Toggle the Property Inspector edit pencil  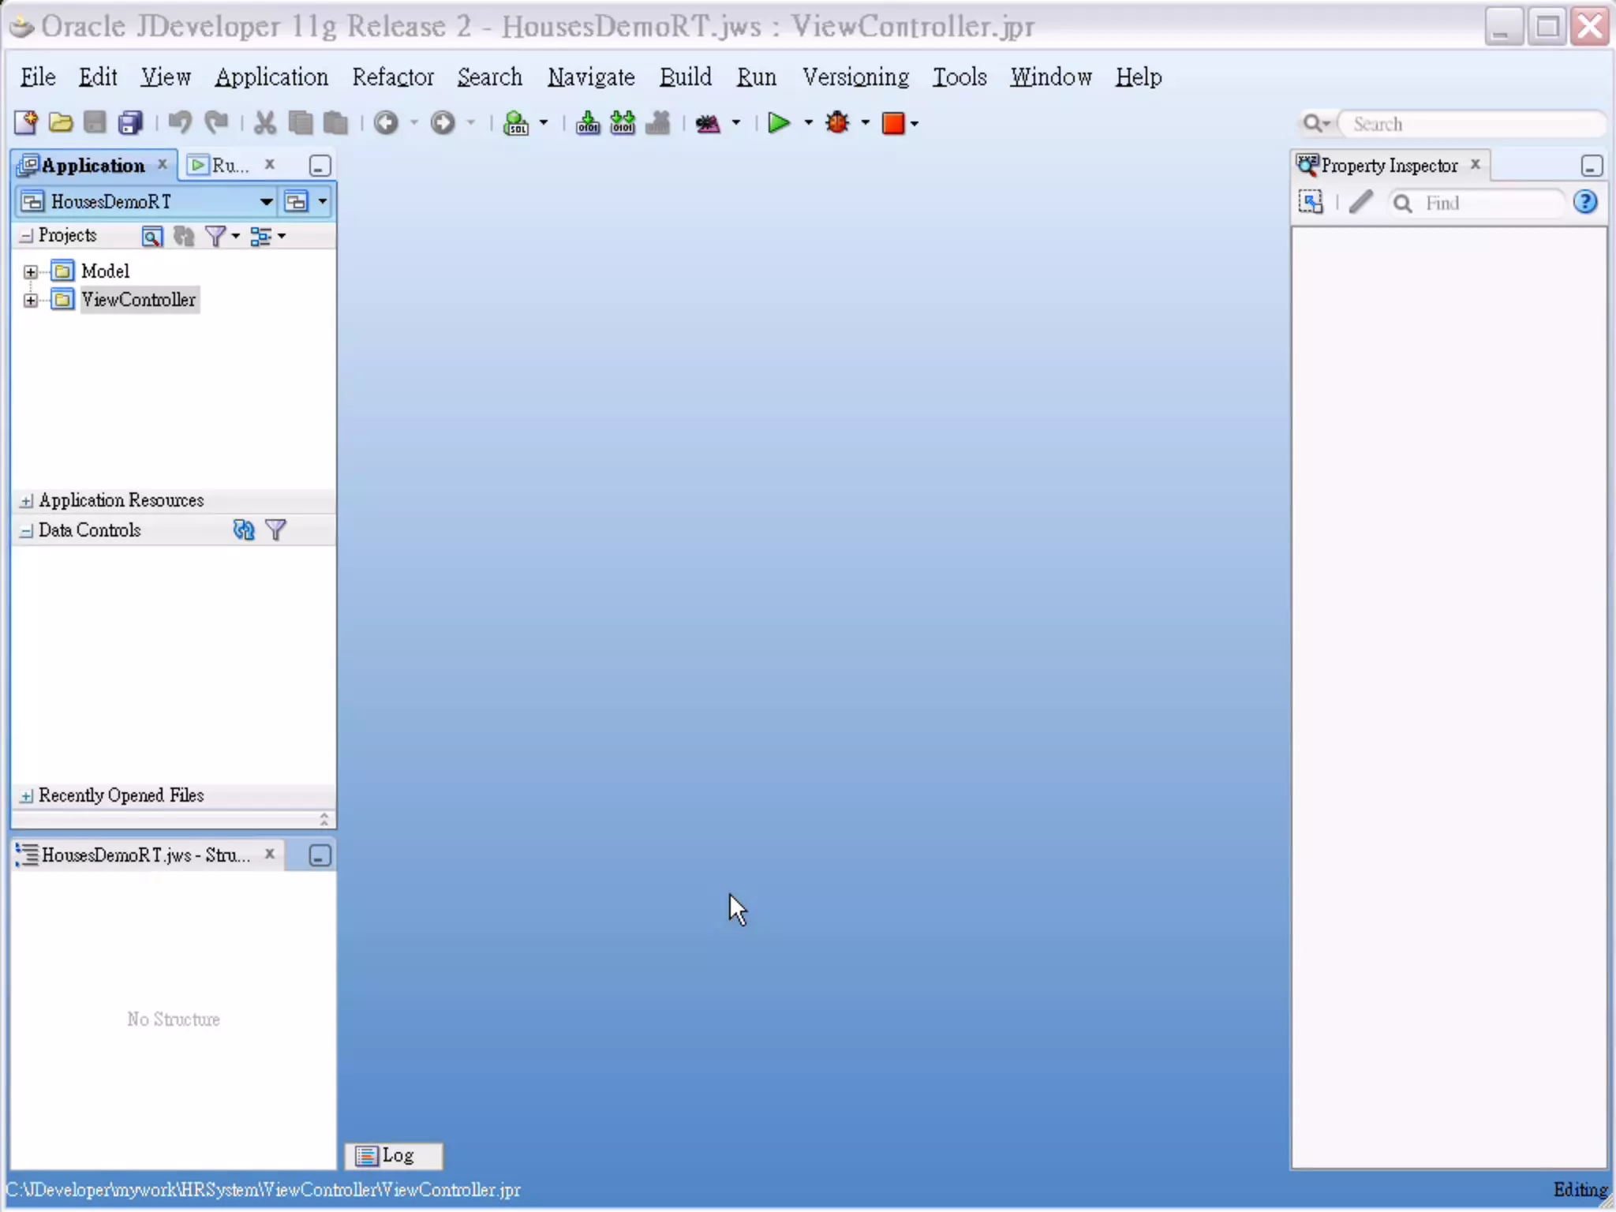[x=1361, y=203]
